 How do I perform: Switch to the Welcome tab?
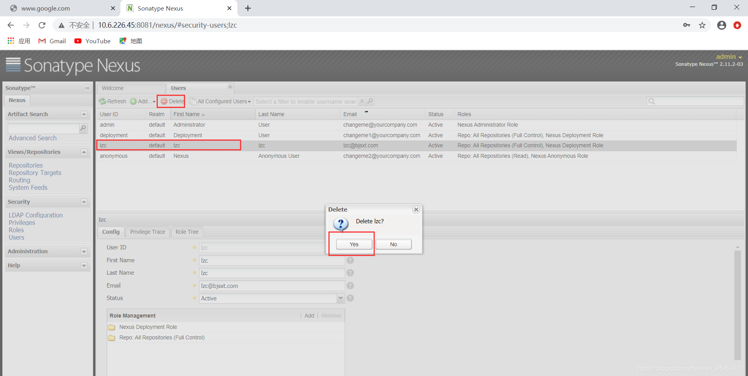(x=131, y=88)
